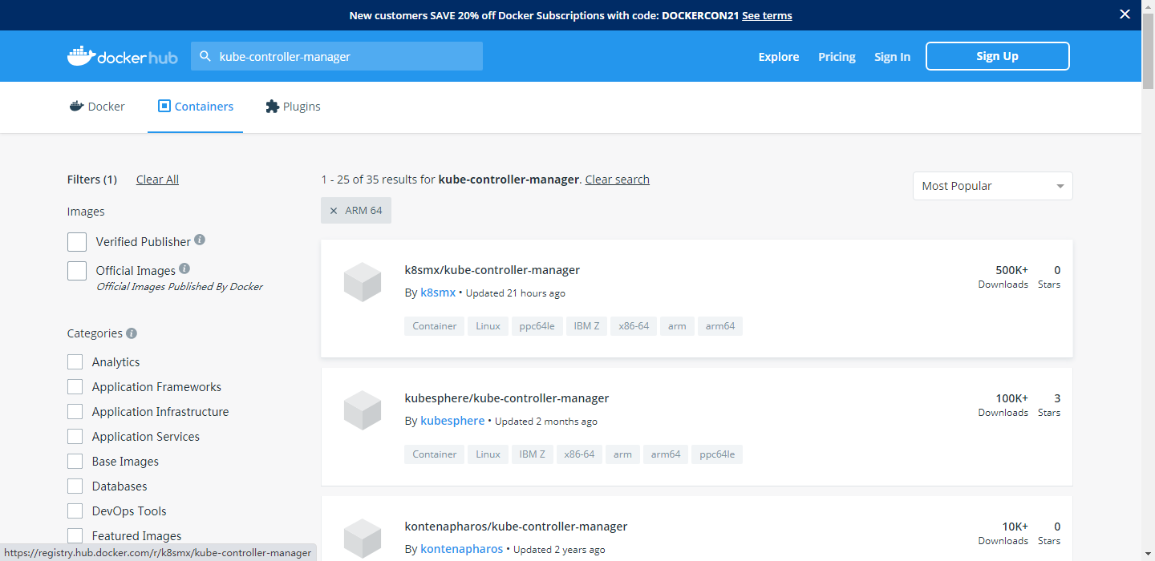The width and height of the screenshot is (1155, 561).
Task: Click the kubesphere repository thumbnail image
Action: click(x=362, y=410)
